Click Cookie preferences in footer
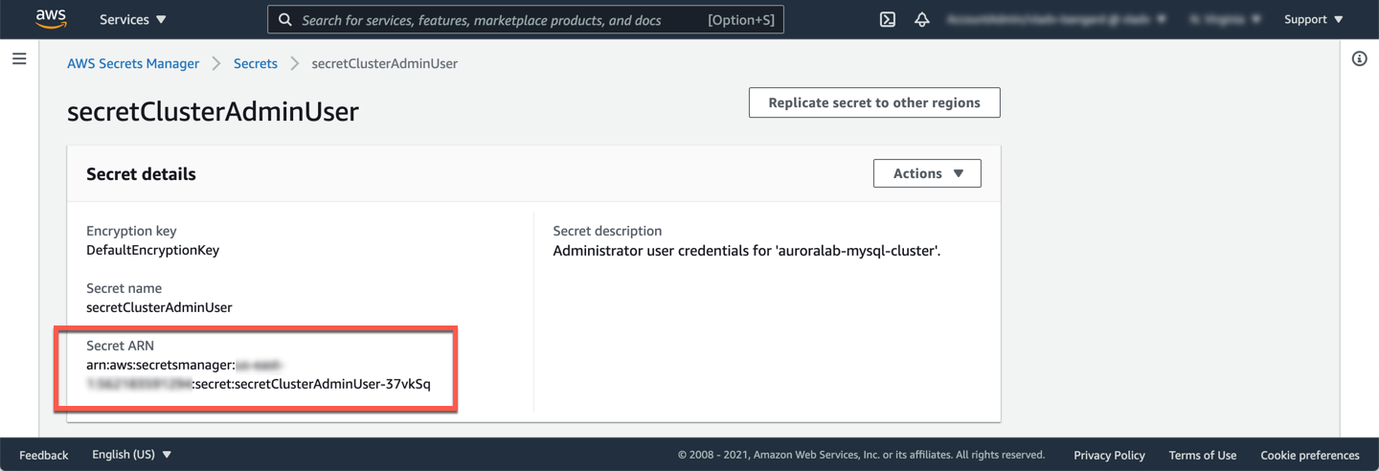Image resolution: width=1379 pixels, height=471 pixels. click(x=1309, y=455)
